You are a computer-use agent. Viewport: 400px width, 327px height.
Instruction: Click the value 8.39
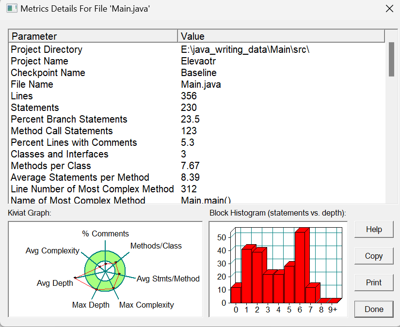[x=190, y=177]
